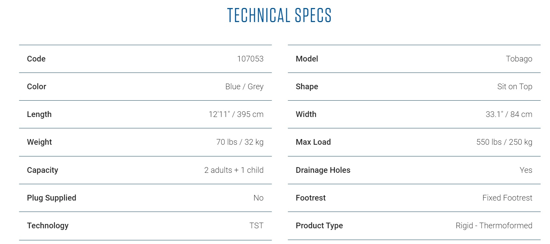Click the Code label

pyautogui.click(x=36, y=59)
